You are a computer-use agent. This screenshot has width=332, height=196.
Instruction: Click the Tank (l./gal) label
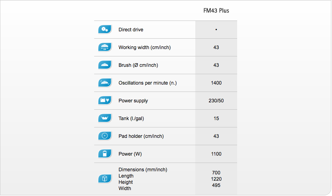coord(131,118)
